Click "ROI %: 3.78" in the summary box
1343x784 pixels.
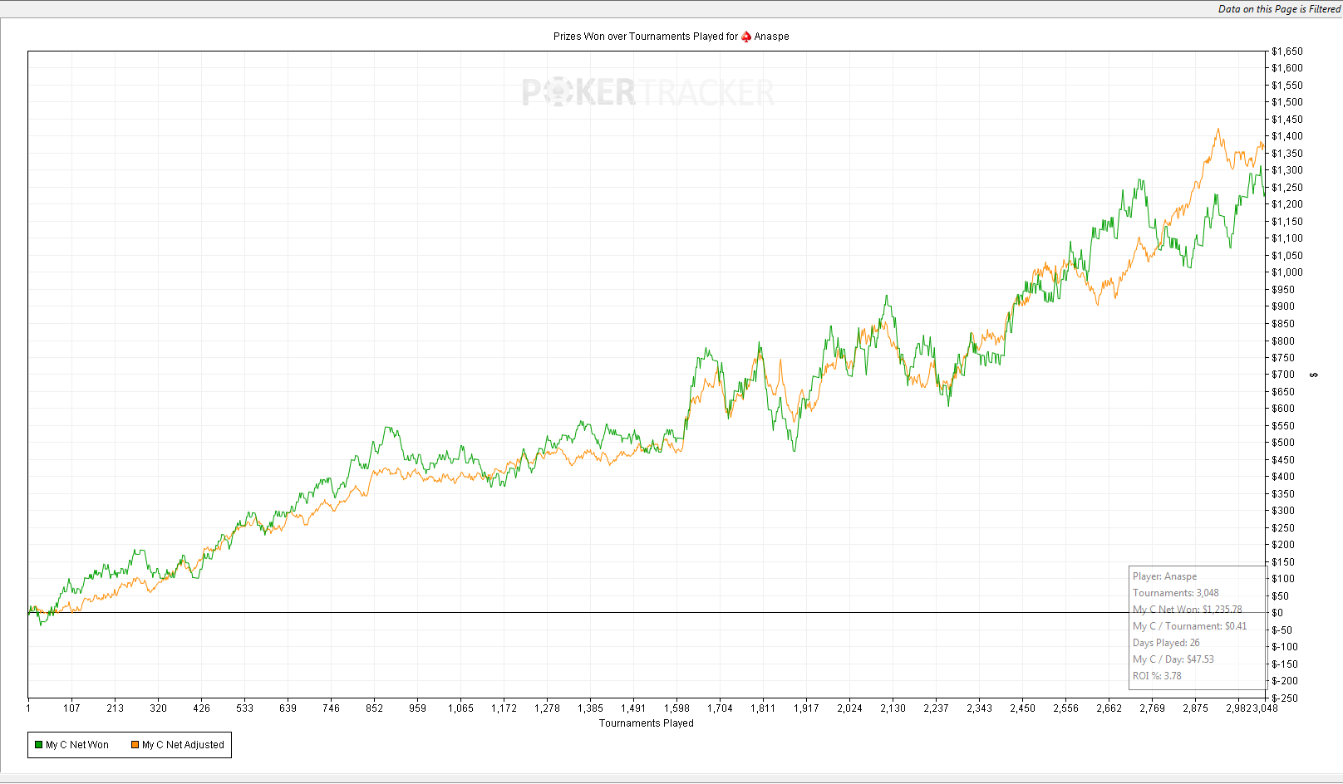1157,676
